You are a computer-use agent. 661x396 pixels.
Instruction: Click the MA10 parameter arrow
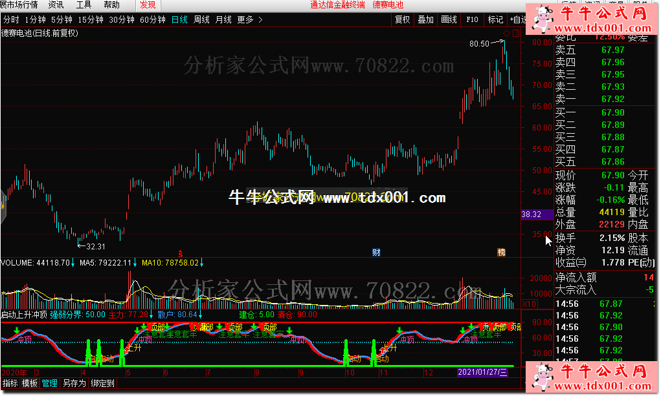pos(201,263)
